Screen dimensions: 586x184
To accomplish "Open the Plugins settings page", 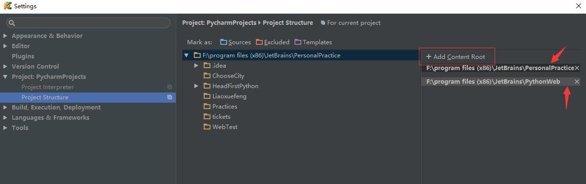I will pyautogui.click(x=23, y=56).
